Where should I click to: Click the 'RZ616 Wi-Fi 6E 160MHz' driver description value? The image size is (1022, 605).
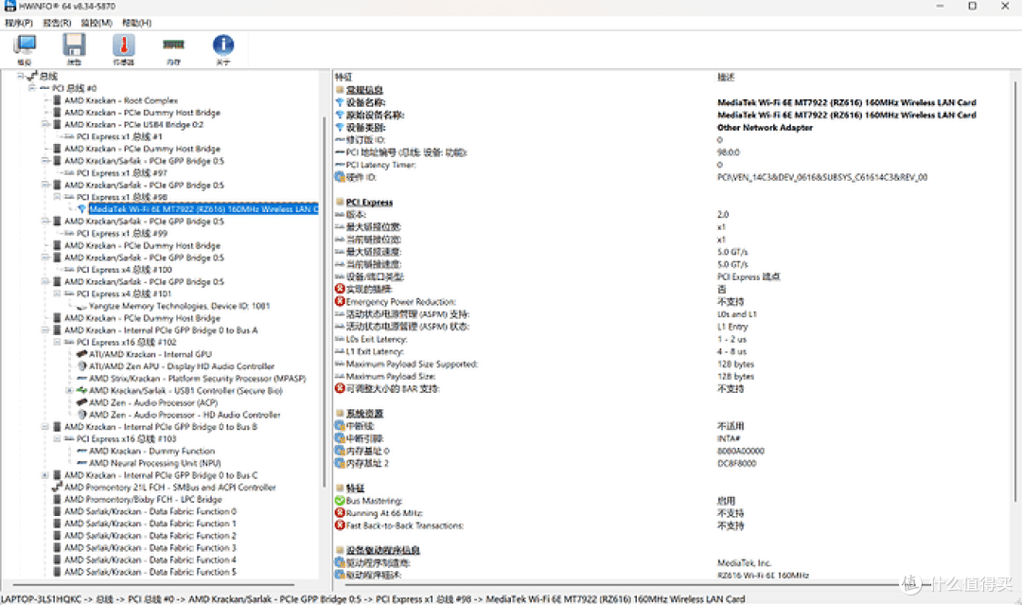click(x=764, y=575)
